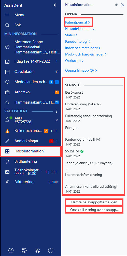This screenshot has width=127, height=256.
Task: Click the circled A icon at bottom
Action: (37, 250)
